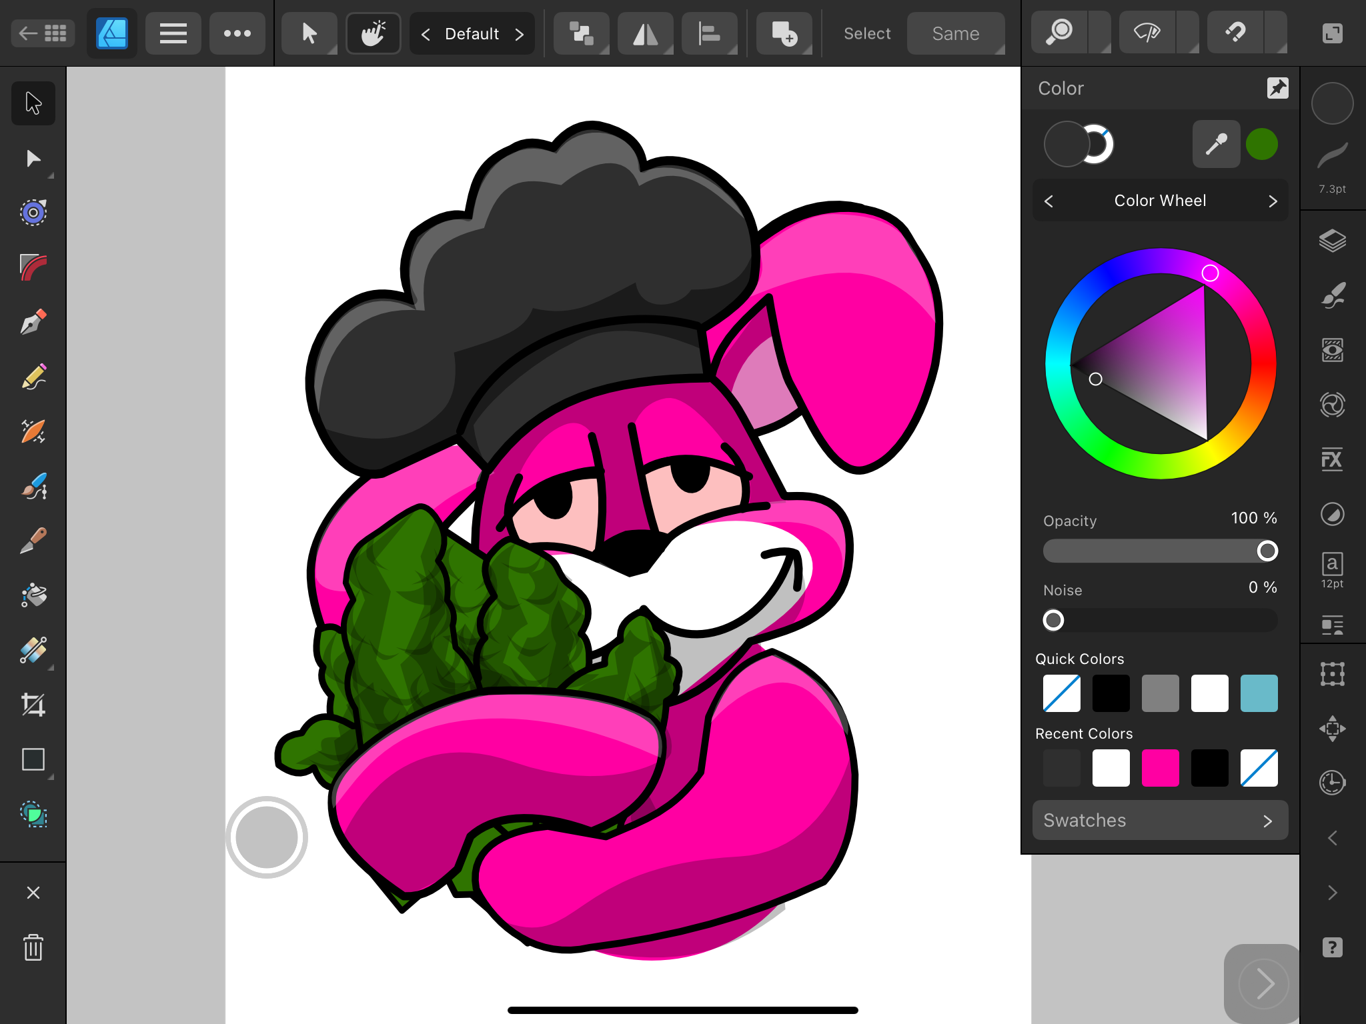Tap the Same selection button
This screenshot has width=1366, height=1024.
point(955,33)
